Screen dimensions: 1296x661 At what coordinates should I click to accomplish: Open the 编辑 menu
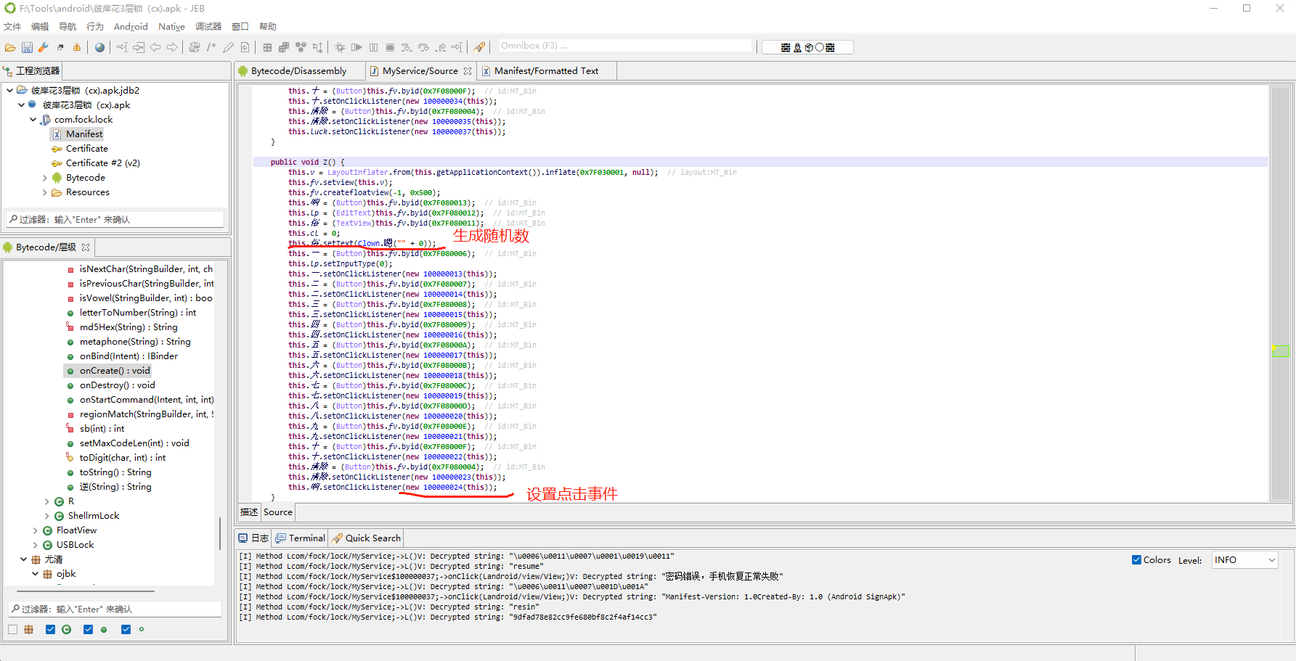click(40, 26)
